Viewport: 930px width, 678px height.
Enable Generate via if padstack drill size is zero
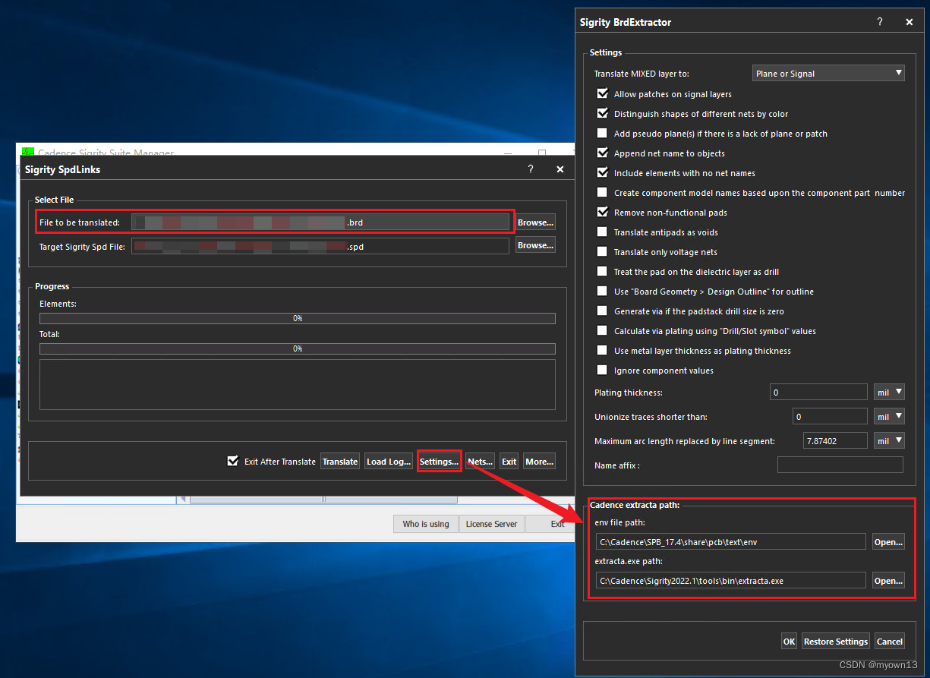603,311
